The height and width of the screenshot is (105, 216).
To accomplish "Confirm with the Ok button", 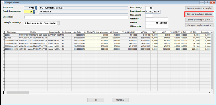I will click(96, 100).
